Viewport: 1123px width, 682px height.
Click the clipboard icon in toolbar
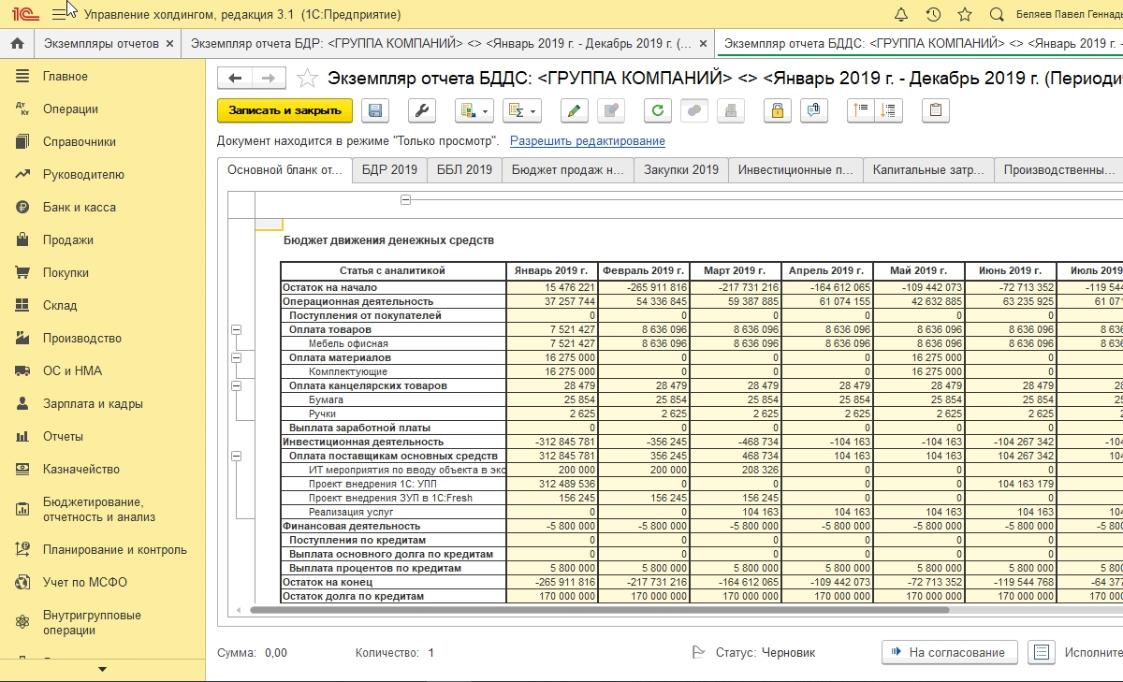[935, 110]
